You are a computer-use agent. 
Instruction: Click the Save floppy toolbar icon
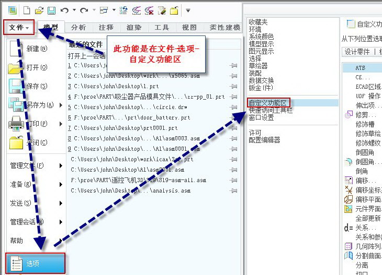pyautogui.click(x=51, y=10)
